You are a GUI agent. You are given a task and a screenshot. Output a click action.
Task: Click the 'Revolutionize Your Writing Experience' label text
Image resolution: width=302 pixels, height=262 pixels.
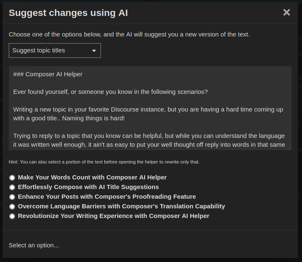tap(114, 216)
